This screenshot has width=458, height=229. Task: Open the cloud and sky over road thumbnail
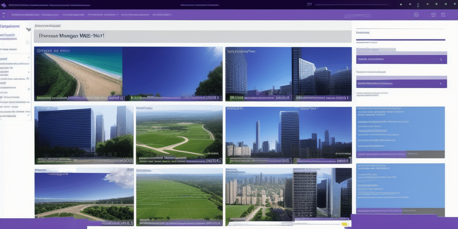pos(84,197)
